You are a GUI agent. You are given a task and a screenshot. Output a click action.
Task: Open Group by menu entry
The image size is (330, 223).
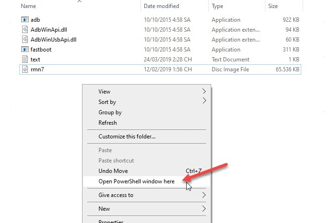(110, 112)
